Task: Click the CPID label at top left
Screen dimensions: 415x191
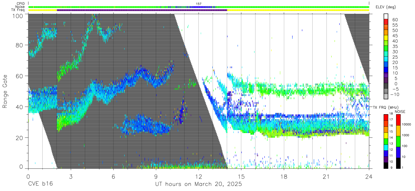Action: (x=21, y=4)
